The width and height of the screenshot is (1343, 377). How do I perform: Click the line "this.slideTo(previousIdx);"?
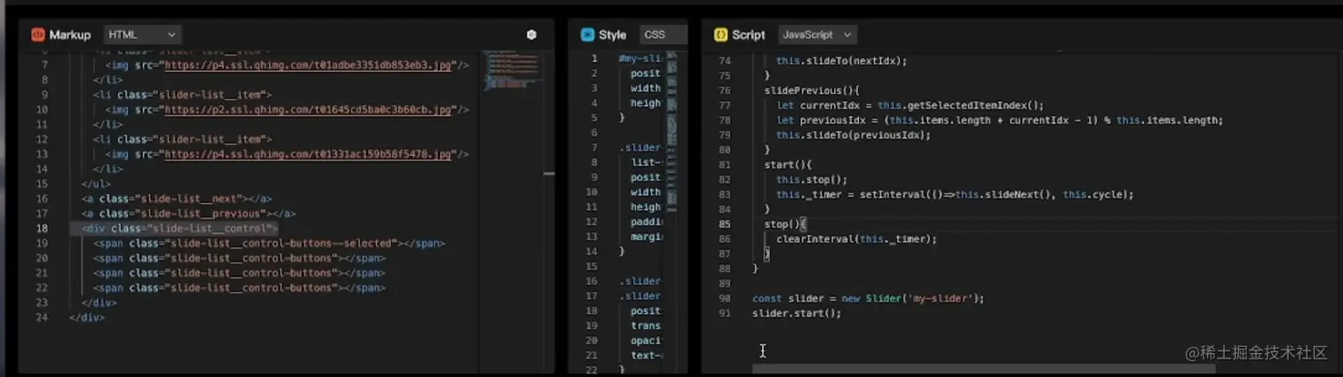(853, 135)
